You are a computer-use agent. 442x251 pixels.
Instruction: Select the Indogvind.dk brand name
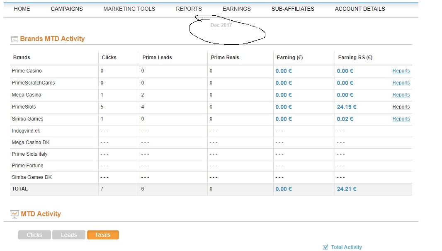click(26, 131)
